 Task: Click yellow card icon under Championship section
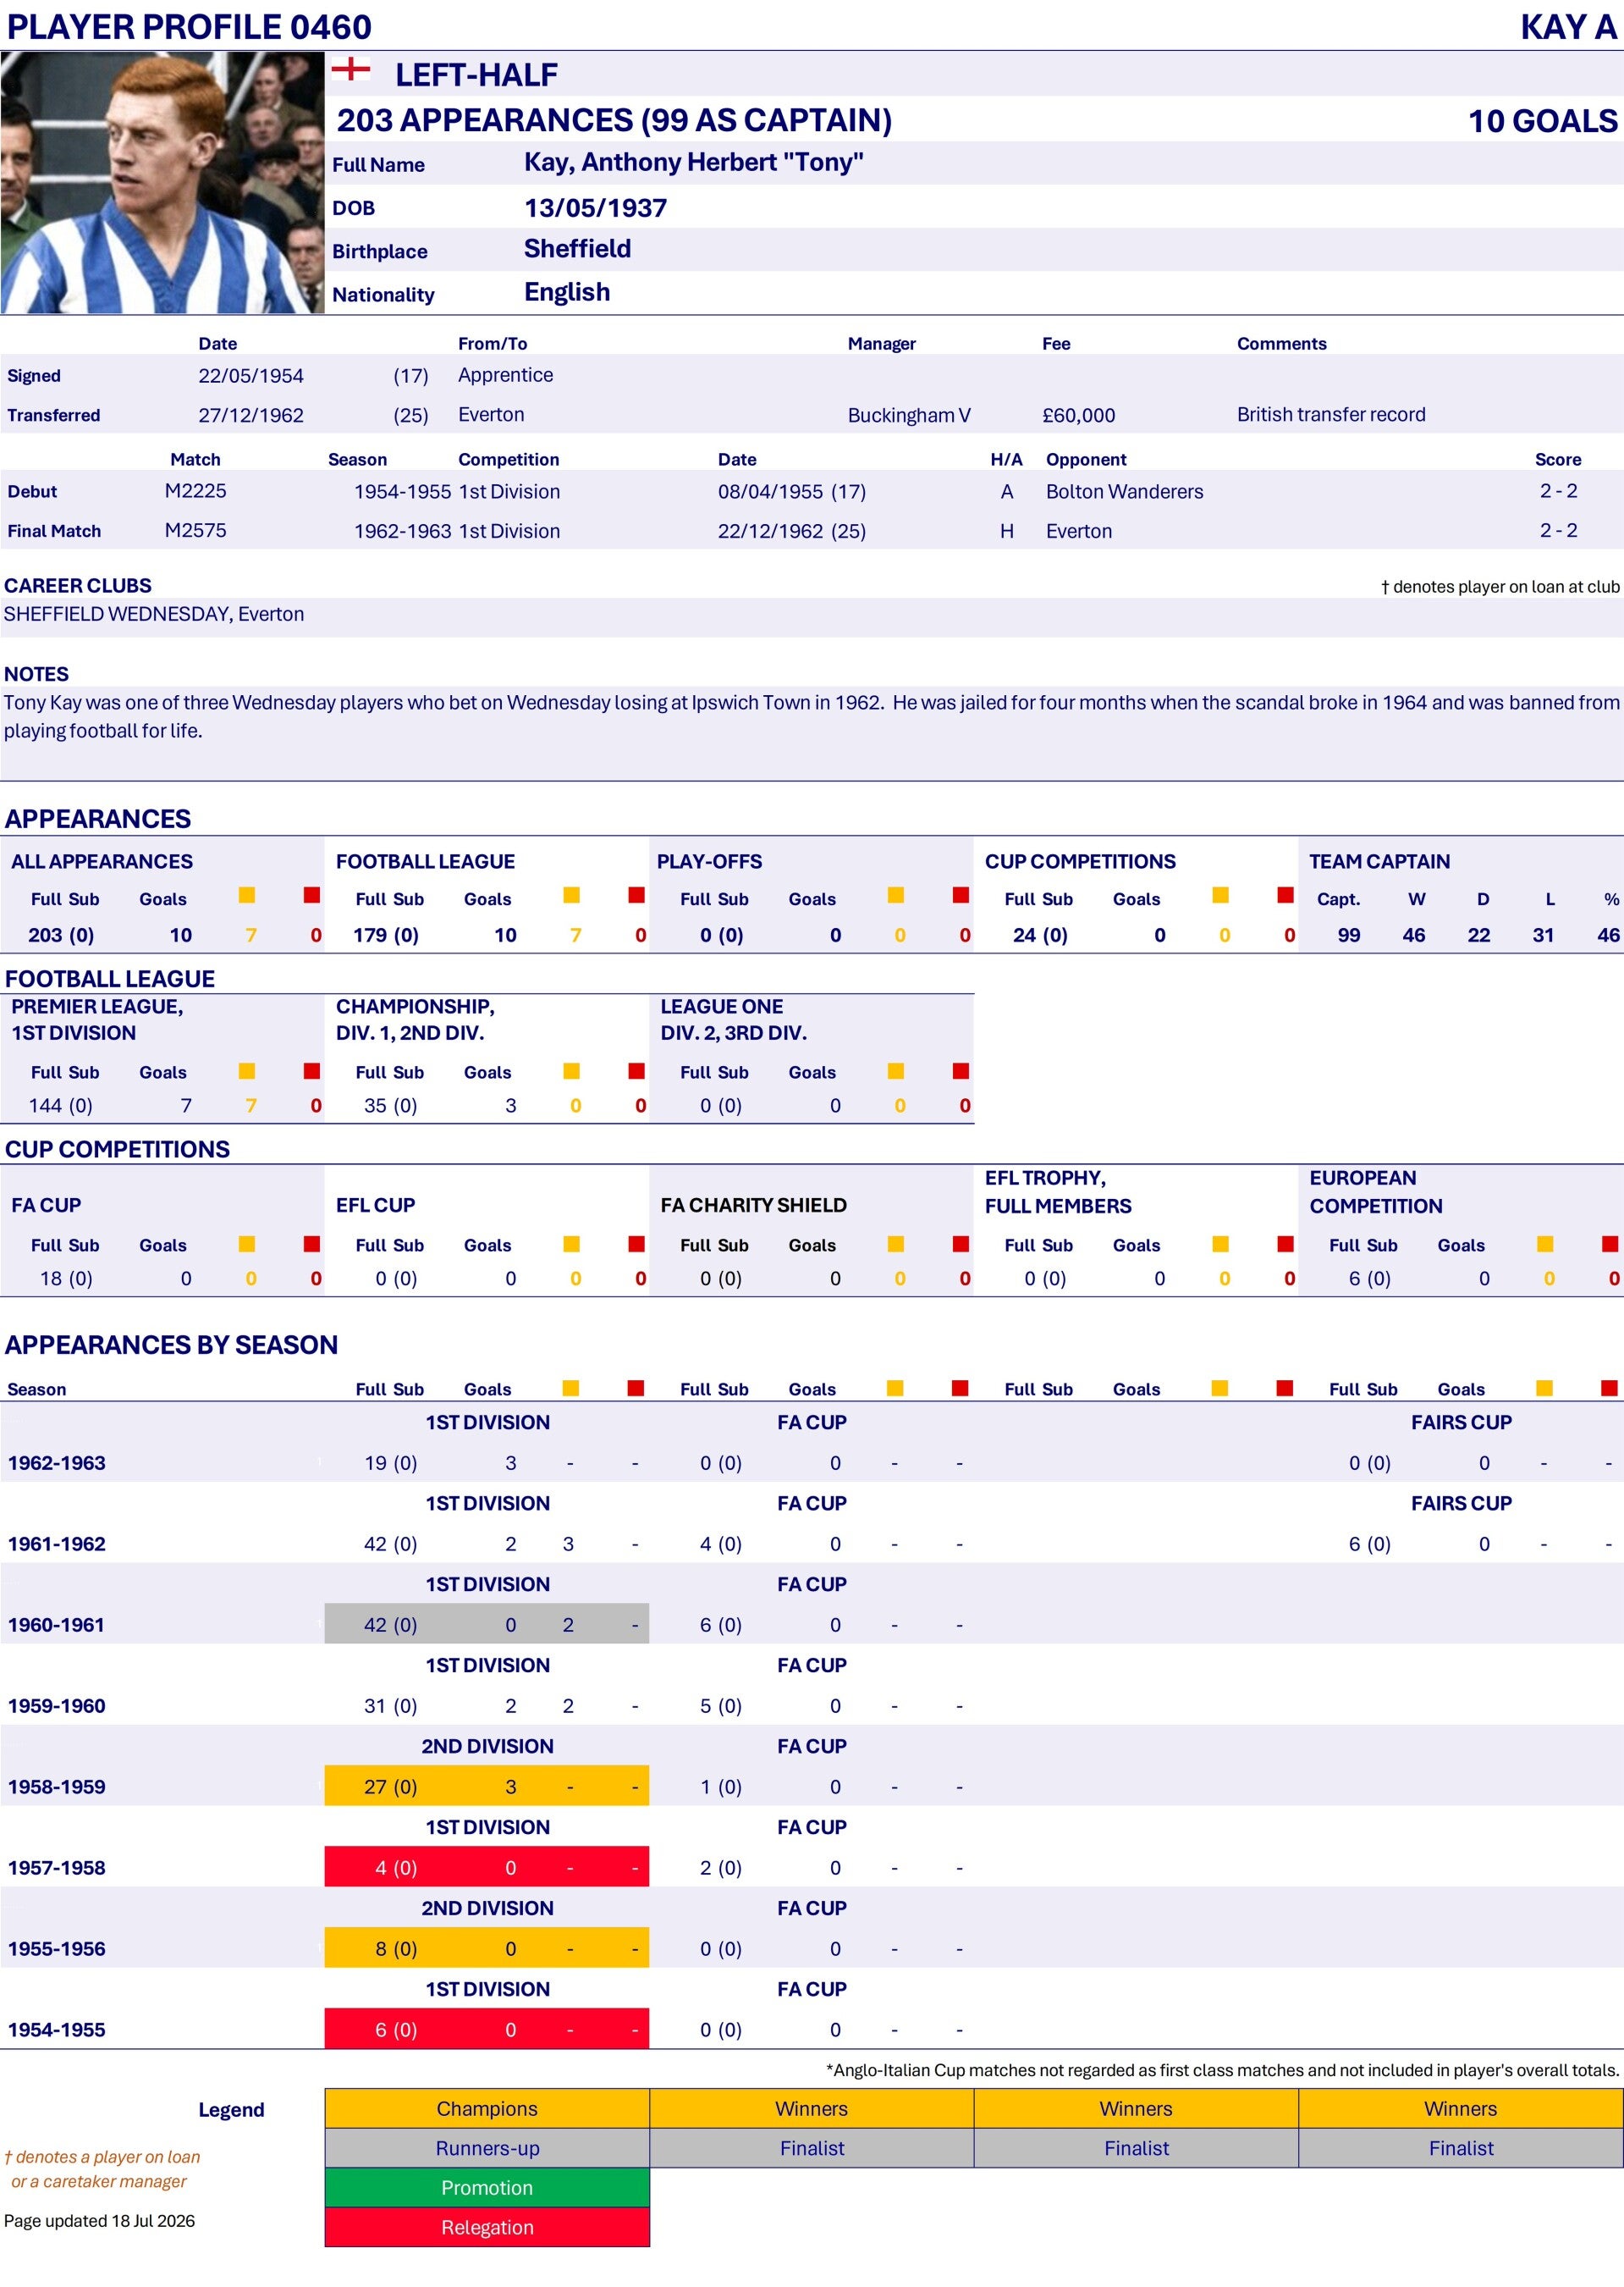click(x=572, y=1070)
